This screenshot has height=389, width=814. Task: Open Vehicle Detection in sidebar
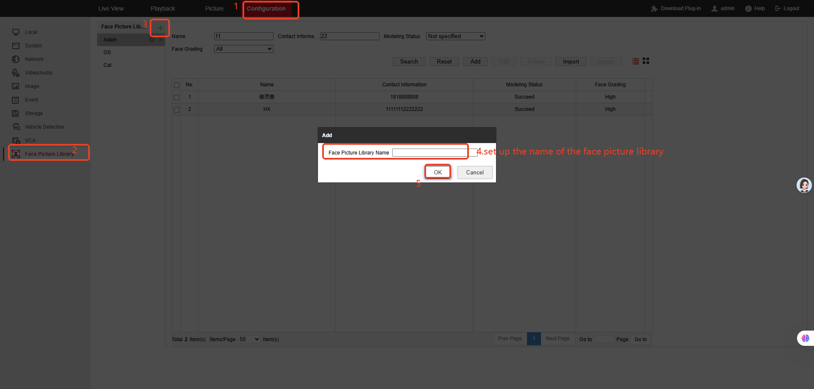(x=44, y=127)
